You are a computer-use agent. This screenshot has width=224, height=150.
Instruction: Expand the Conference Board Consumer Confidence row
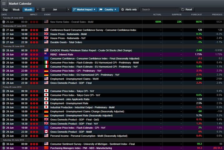pyautogui.click(x=4, y=30)
